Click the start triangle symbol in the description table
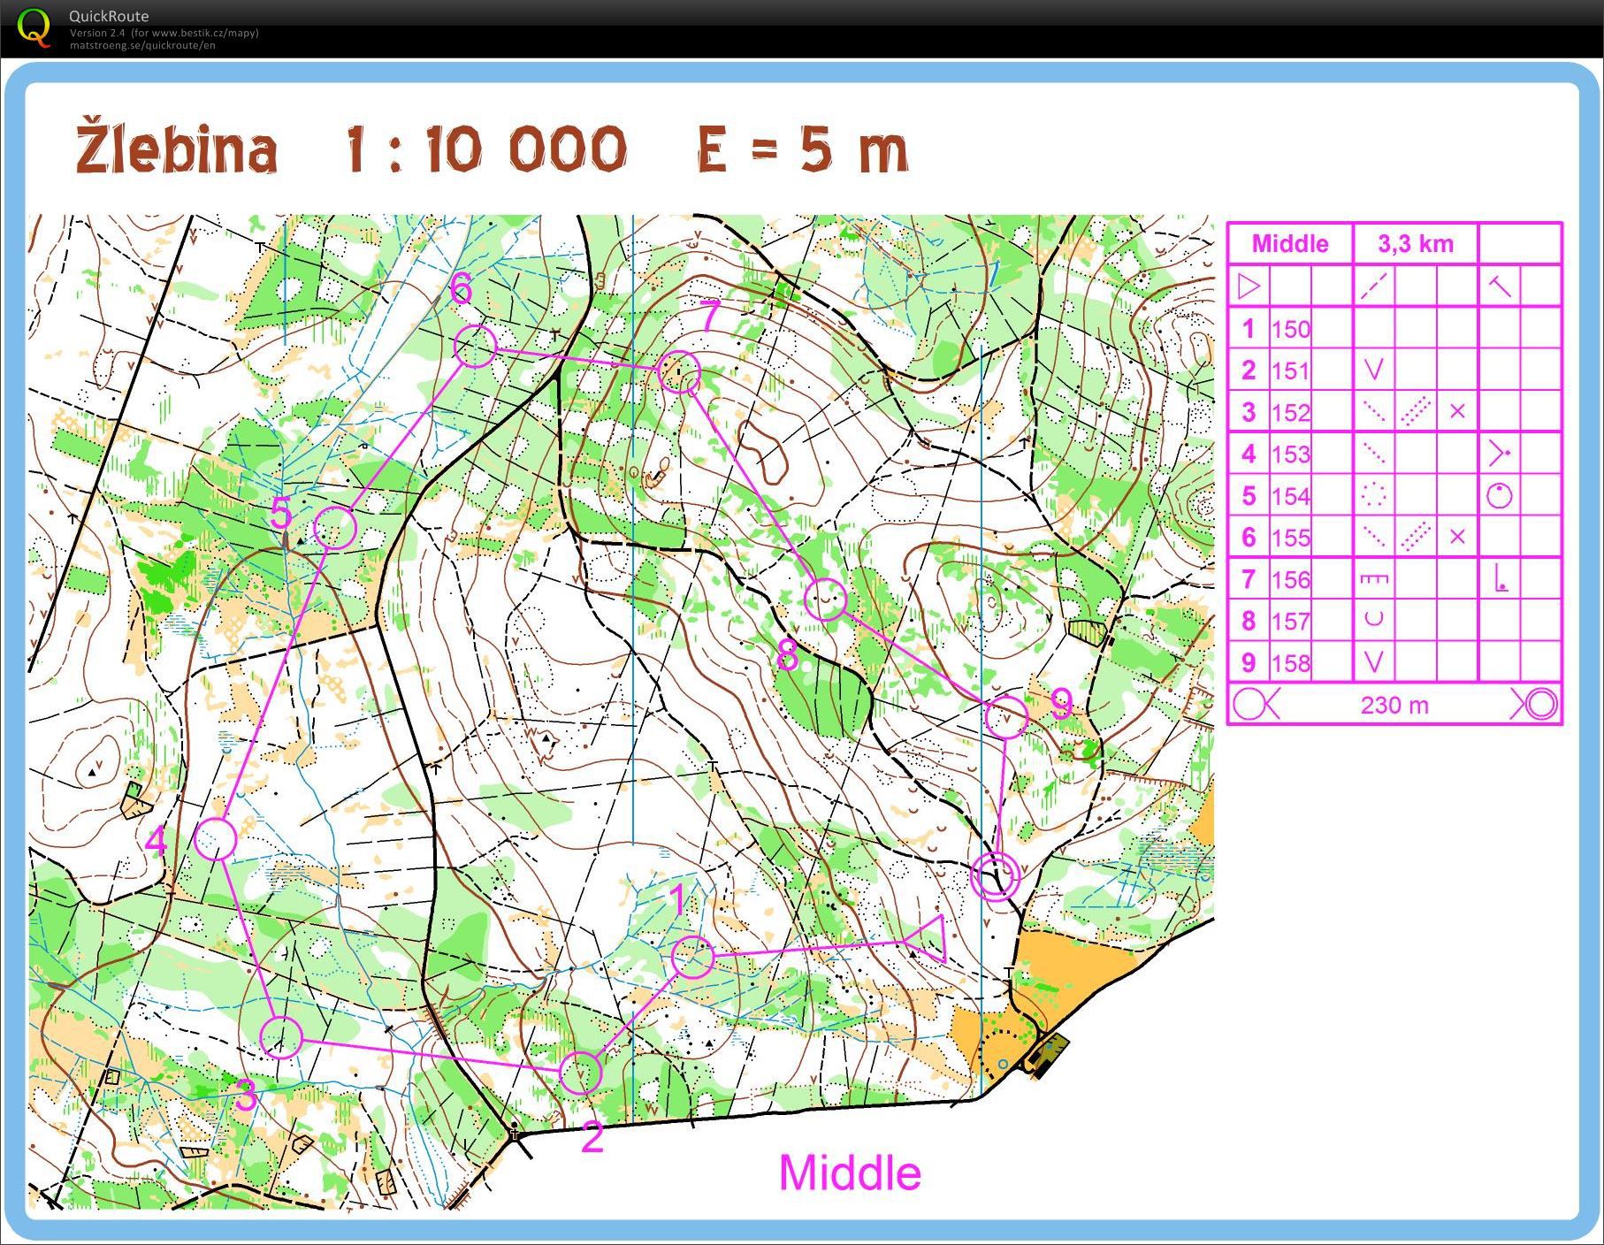This screenshot has height=1245, width=1604. pos(1248,286)
